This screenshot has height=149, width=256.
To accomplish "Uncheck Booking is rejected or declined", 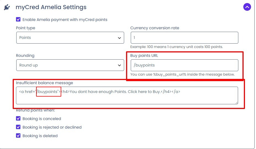I will pos(18,127).
